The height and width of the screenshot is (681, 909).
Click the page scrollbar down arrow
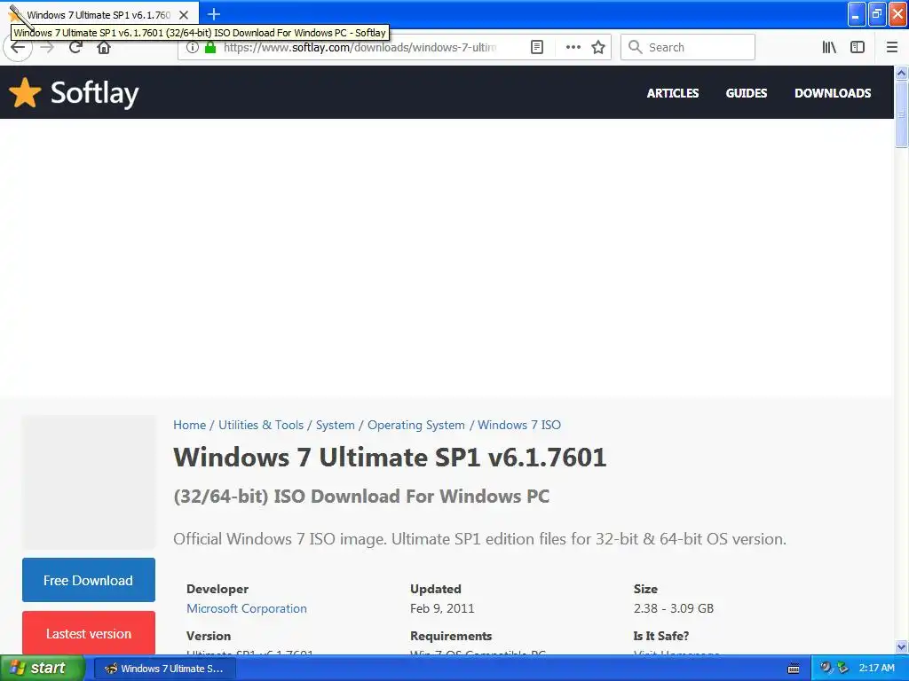click(901, 646)
